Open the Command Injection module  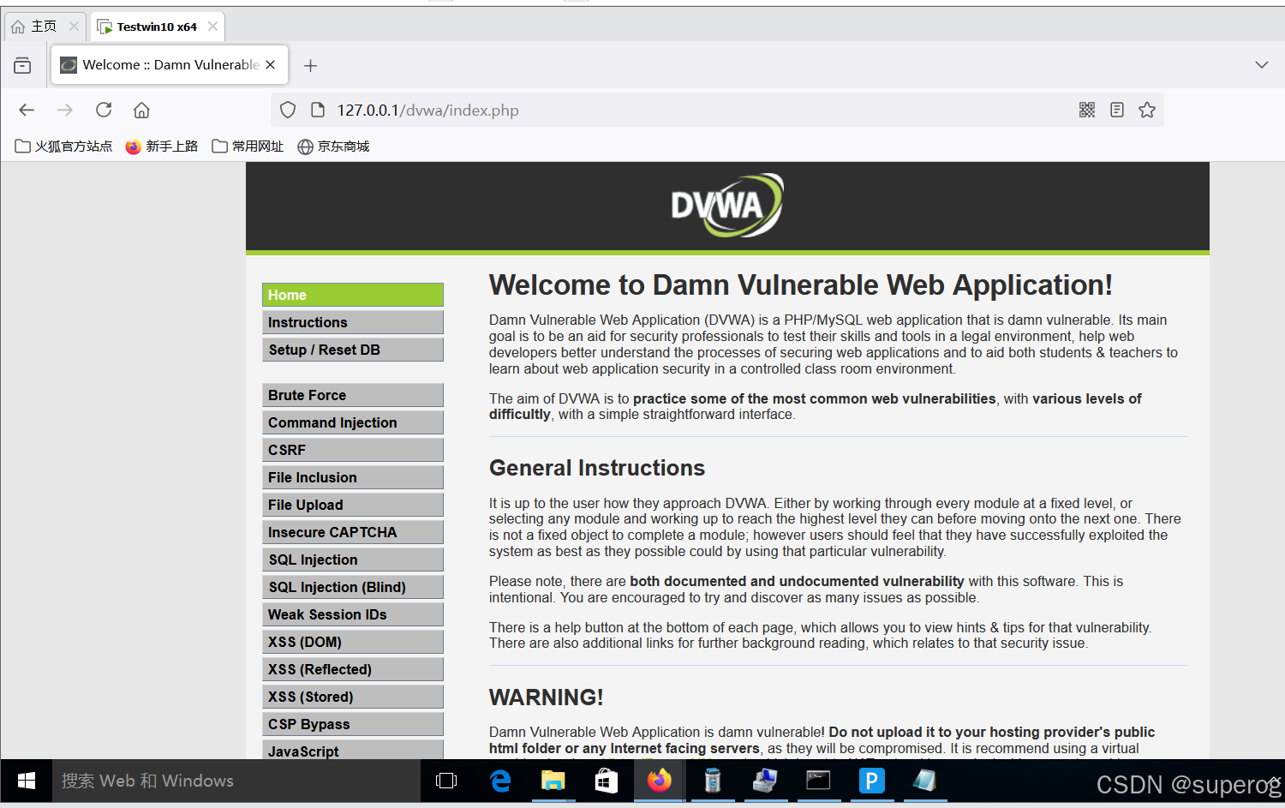[x=353, y=422]
